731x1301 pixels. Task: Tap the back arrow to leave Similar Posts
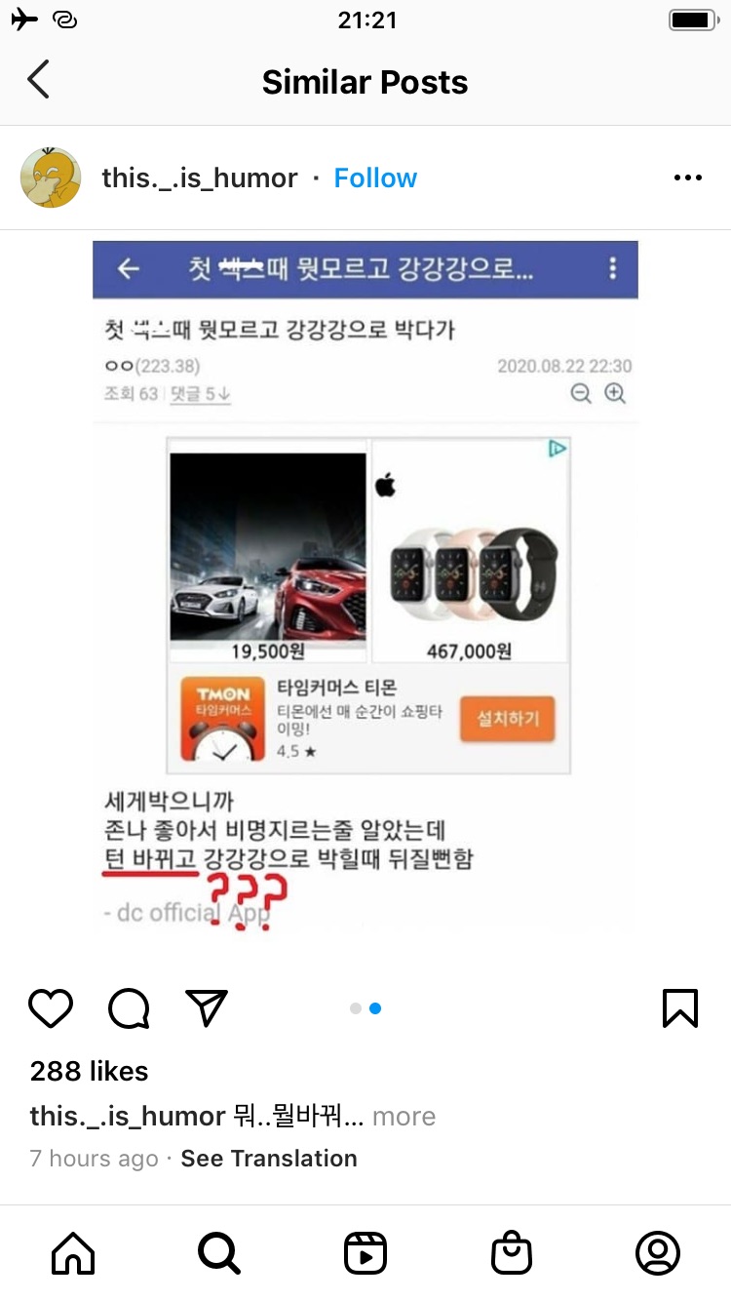click(x=38, y=80)
